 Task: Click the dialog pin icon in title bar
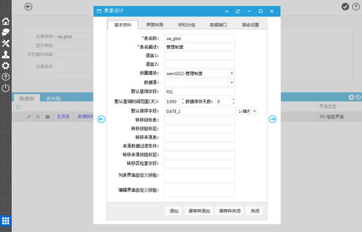pyautogui.click(x=227, y=11)
